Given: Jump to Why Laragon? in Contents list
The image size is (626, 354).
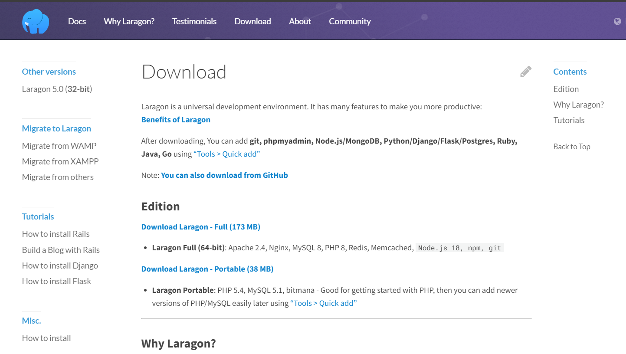Looking at the screenshot, I should (x=579, y=105).
